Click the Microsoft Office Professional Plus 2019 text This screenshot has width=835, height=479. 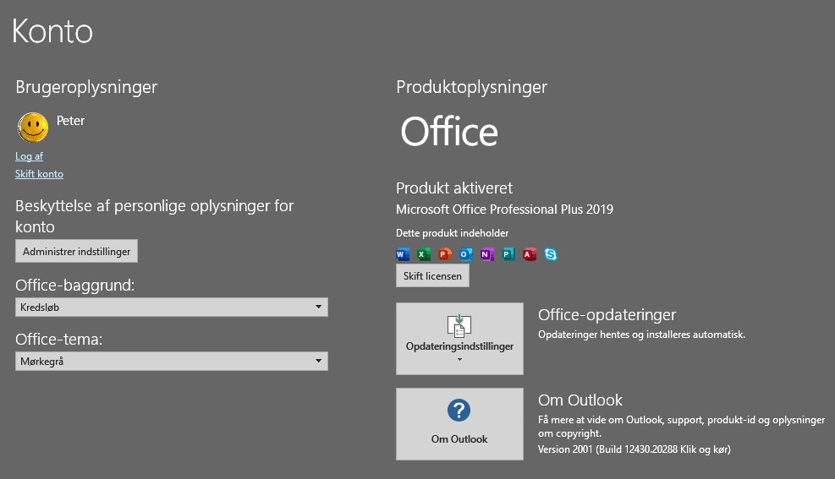coord(505,210)
